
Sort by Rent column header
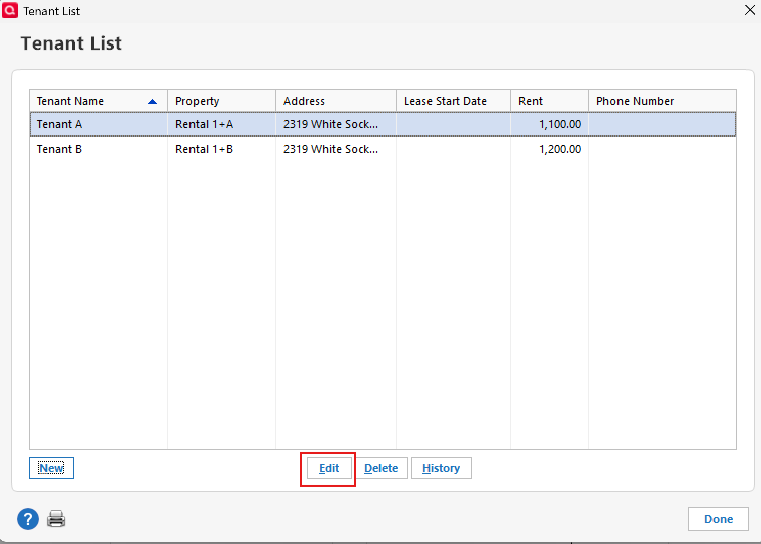(x=550, y=101)
